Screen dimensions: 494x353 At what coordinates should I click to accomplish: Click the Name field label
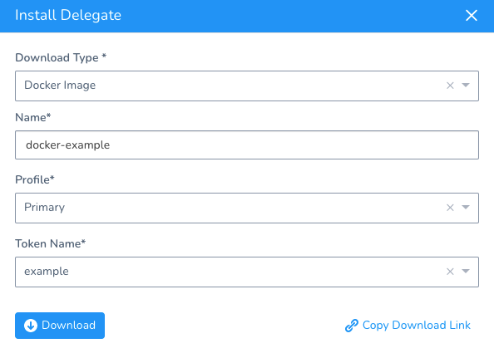[x=33, y=117]
